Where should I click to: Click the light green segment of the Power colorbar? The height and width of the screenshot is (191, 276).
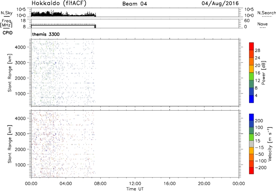click(252, 77)
